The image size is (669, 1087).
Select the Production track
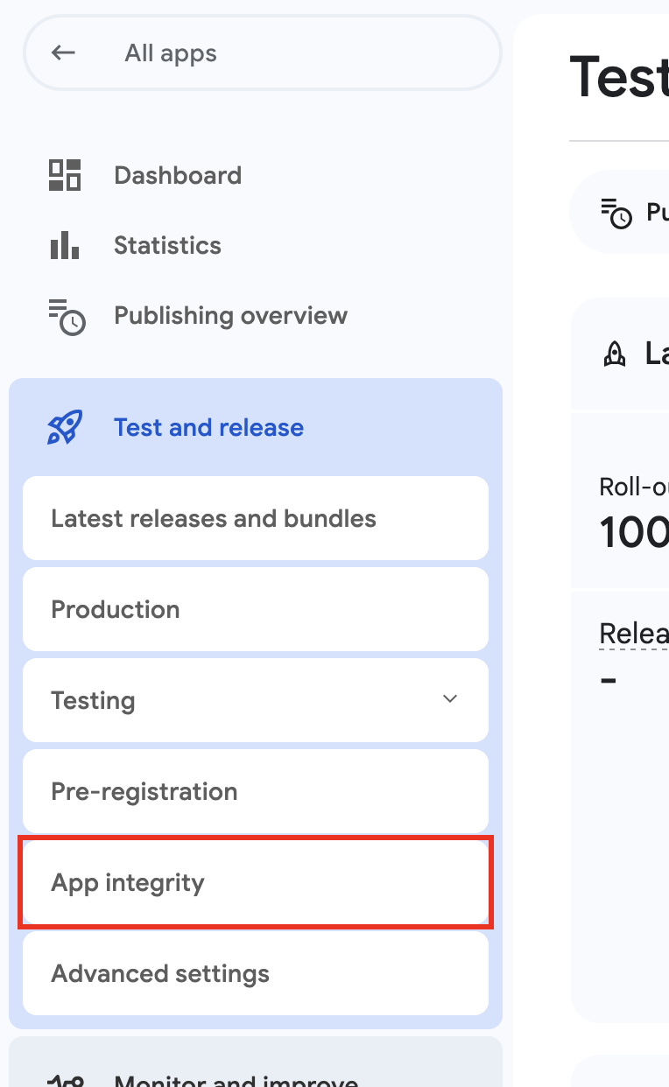(x=116, y=610)
